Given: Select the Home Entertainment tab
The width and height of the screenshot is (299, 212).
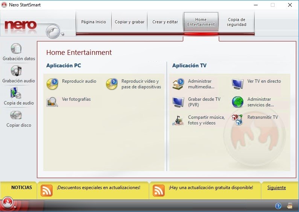Looking at the screenshot, I should pyautogui.click(x=201, y=22).
